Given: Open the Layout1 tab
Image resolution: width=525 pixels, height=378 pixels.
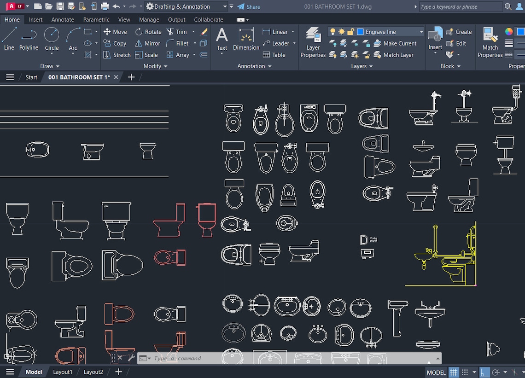Looking at the screenshot, I should pos(63,372).
